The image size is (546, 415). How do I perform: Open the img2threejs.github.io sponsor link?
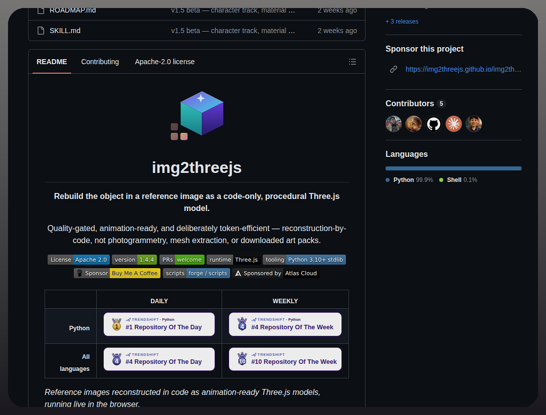click(x=463, y=69)
